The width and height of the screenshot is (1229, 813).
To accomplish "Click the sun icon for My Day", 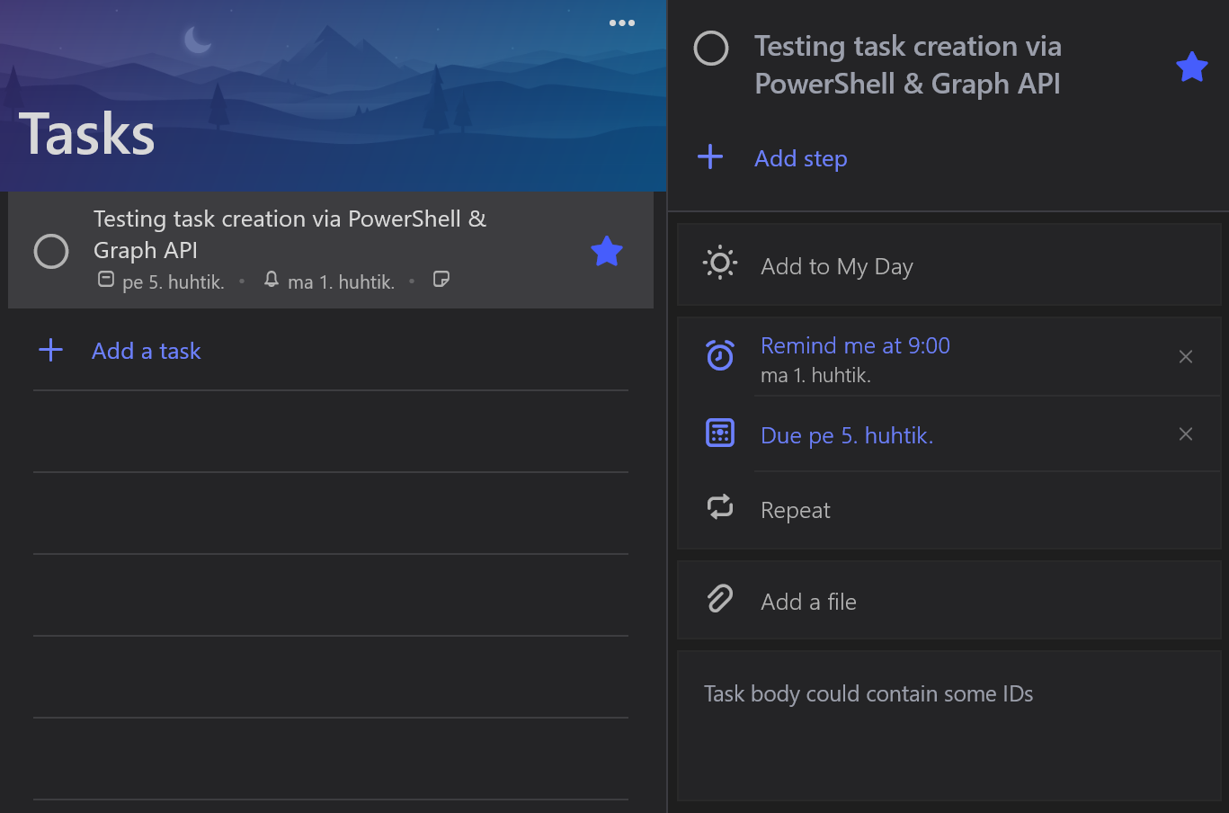I will (x=720, y=264).
